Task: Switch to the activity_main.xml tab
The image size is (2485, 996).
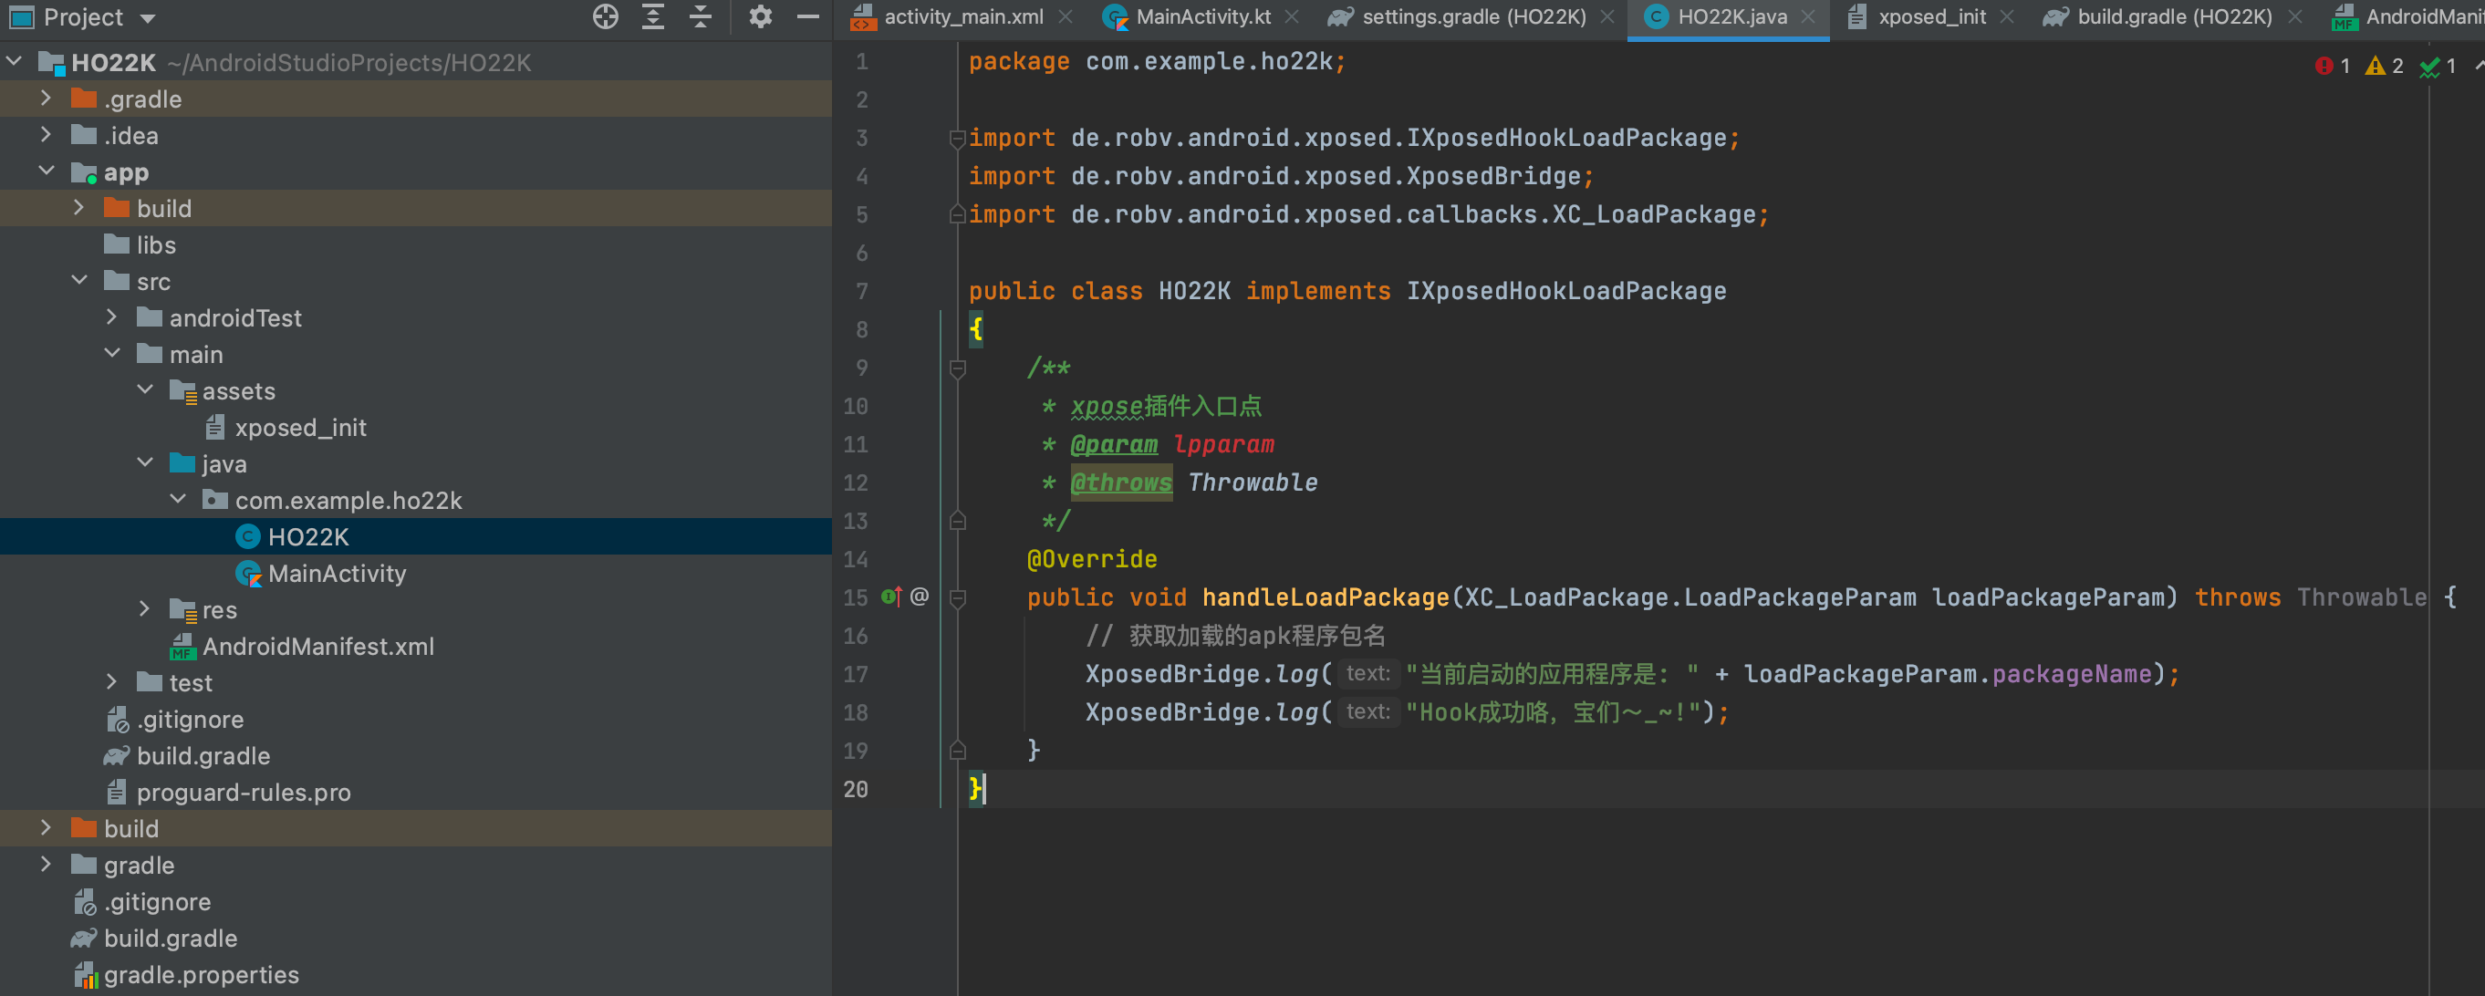Action: 962,16
